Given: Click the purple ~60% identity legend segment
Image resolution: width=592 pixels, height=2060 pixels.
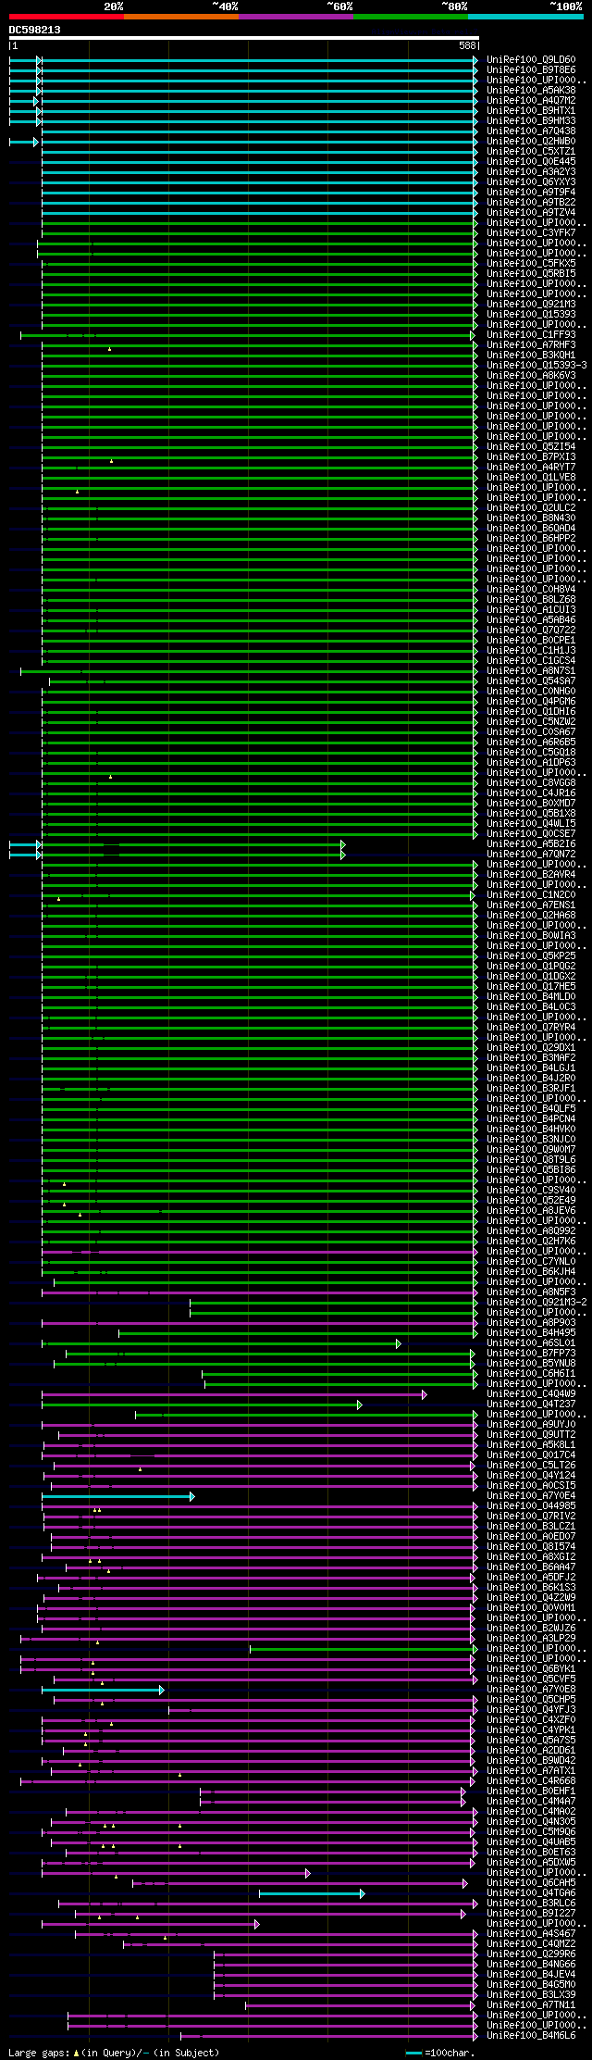Looking at the screenshot, I should click(x=296, y=17).
